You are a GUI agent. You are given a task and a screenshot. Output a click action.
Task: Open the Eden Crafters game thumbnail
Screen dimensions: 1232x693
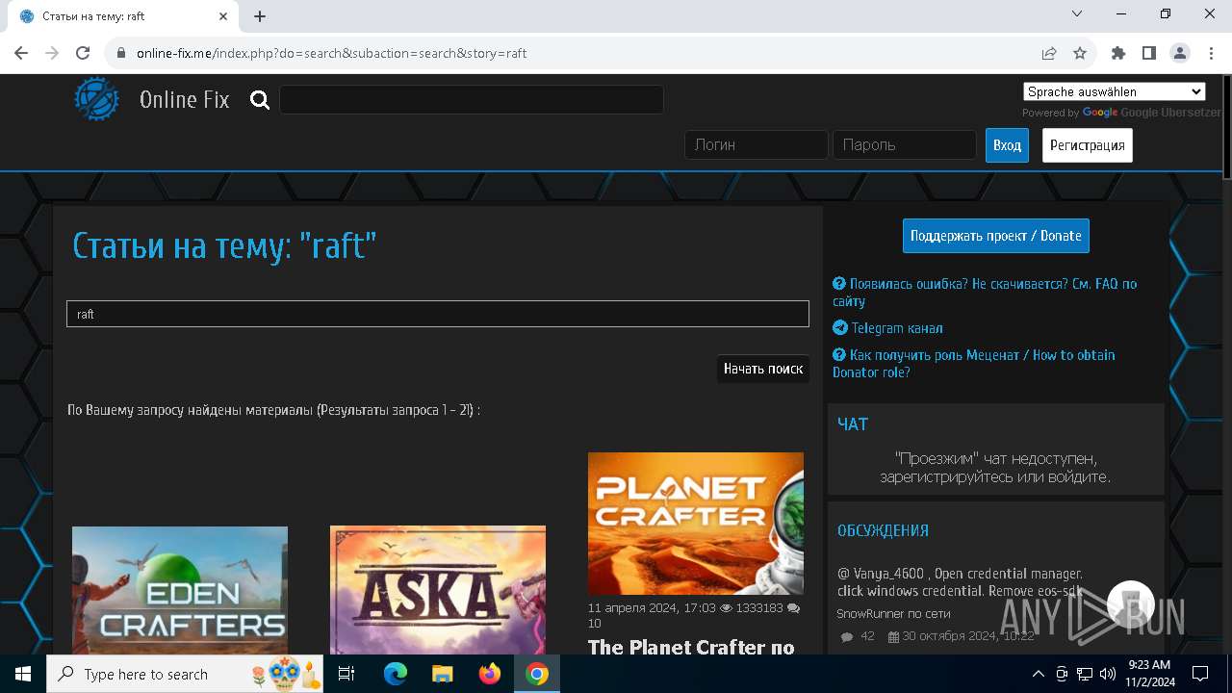[180, 590]
